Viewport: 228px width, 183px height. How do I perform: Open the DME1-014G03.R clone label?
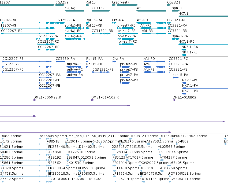[105, 97]
